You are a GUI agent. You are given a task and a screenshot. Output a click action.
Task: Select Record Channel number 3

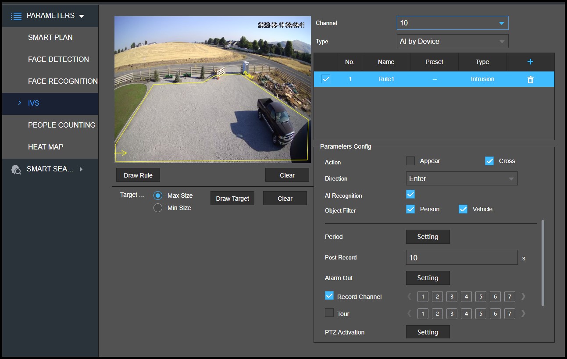[452, 297]
